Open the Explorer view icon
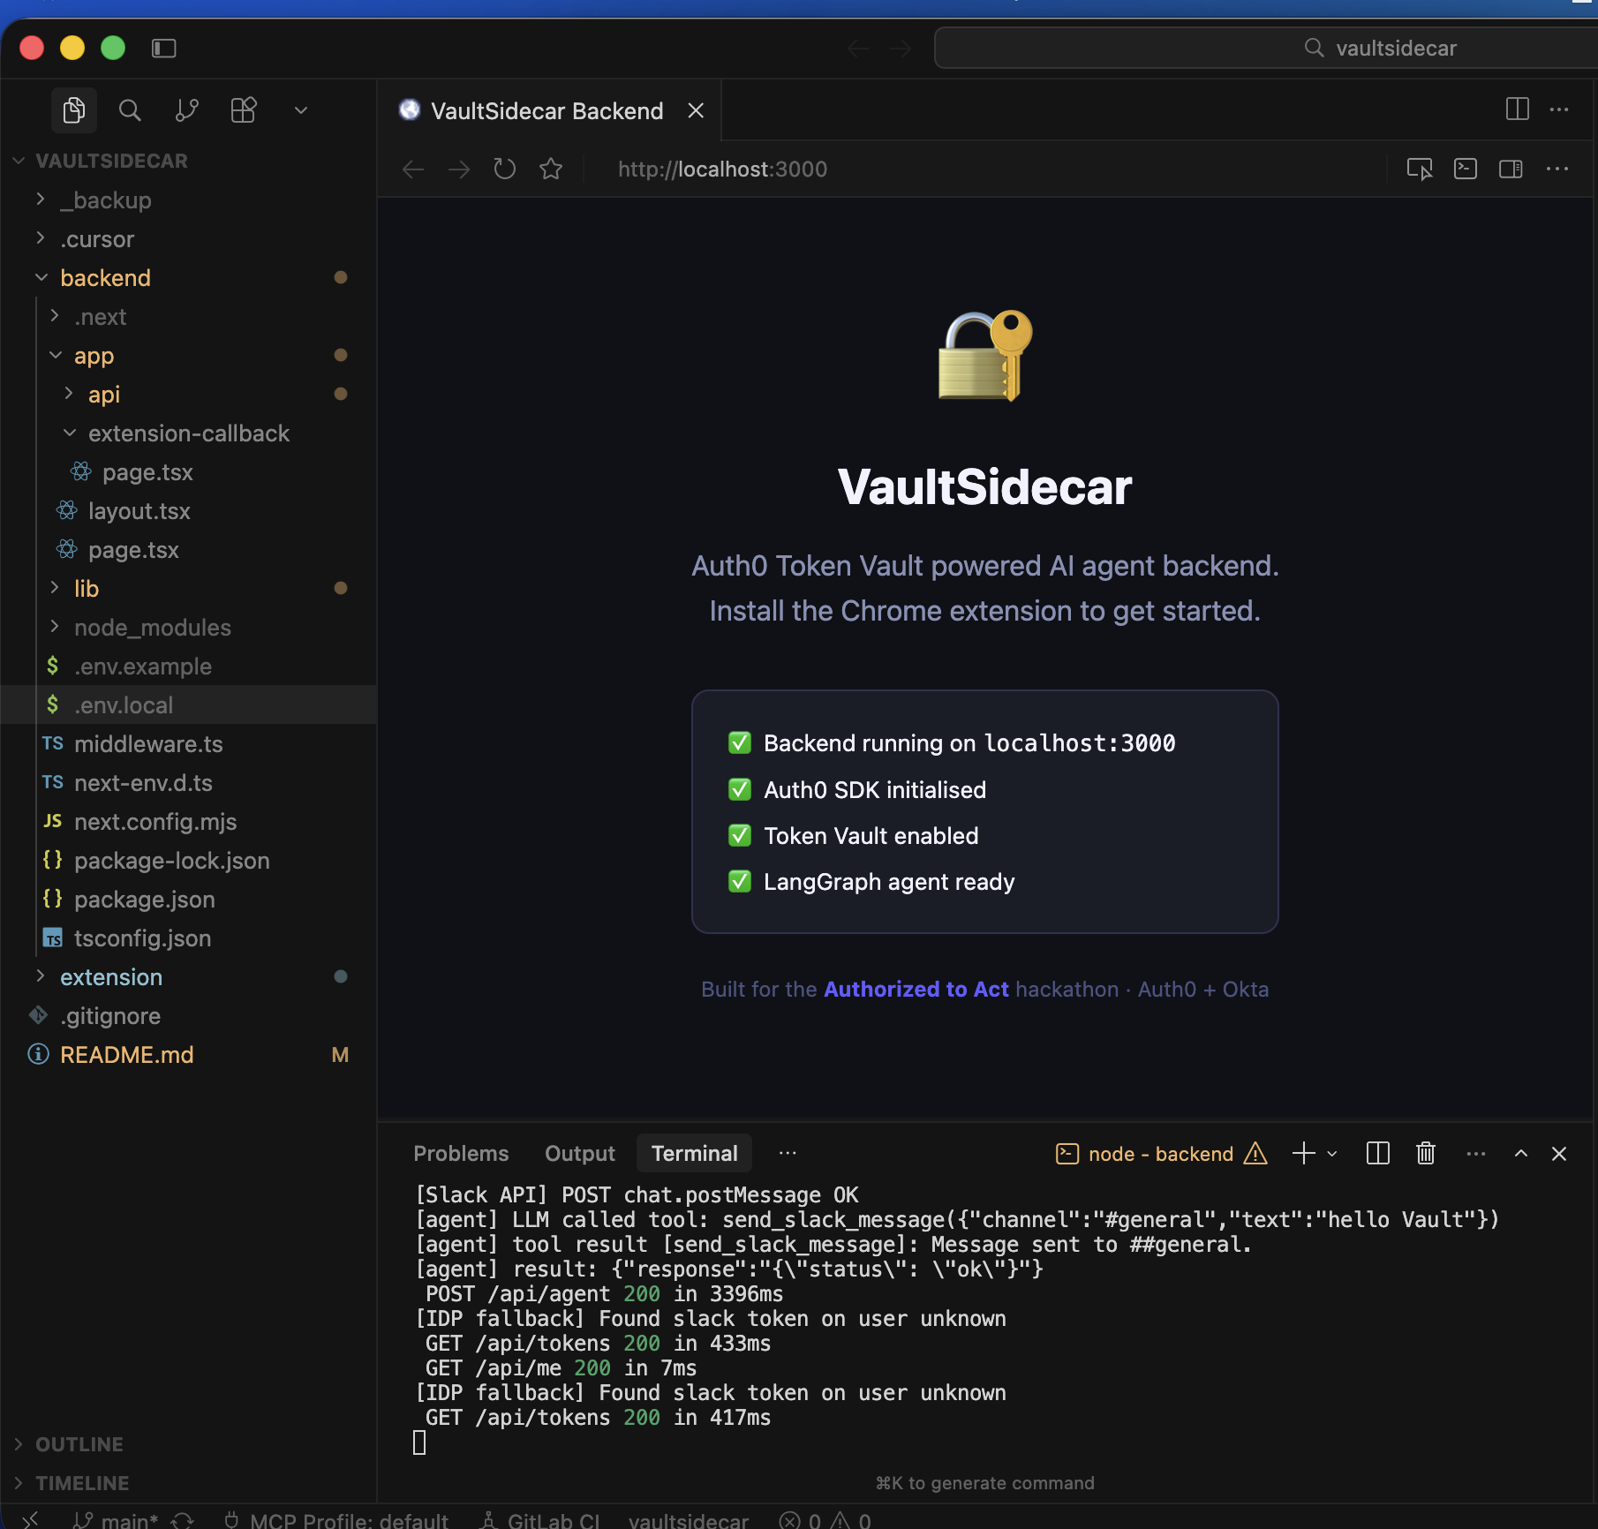 point(74,110)
